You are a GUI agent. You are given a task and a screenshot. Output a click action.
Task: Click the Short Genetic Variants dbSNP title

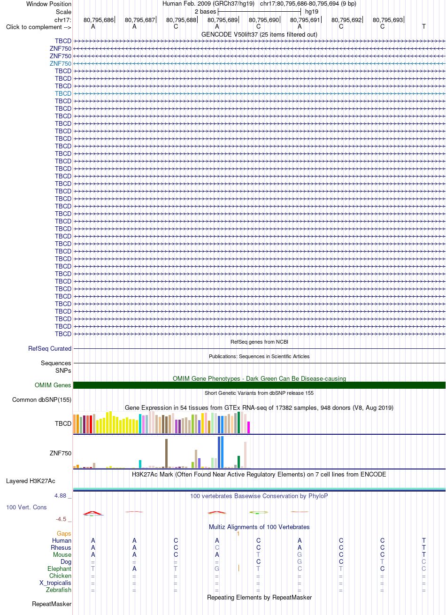[x=259, y=393]
